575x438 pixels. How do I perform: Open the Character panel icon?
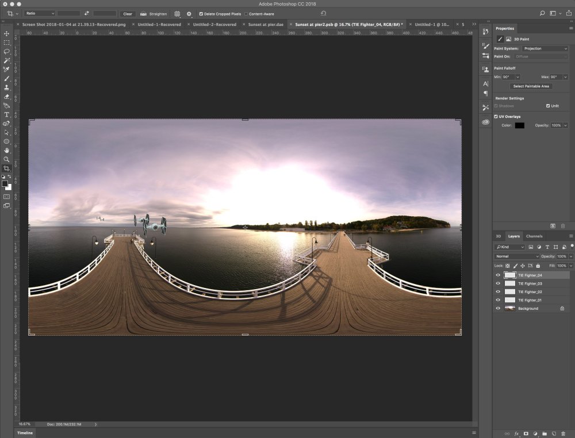(x=485, y=83)
